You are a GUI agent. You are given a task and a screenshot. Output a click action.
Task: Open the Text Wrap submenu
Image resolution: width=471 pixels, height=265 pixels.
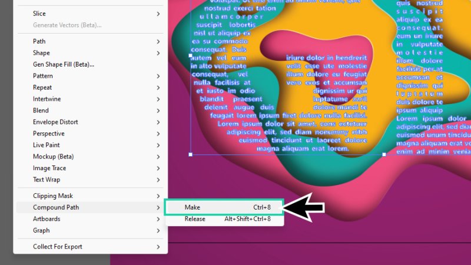coord(91,180)
